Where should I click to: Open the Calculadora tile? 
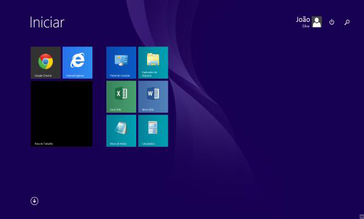pyautogui.click(x=153, y=131)
